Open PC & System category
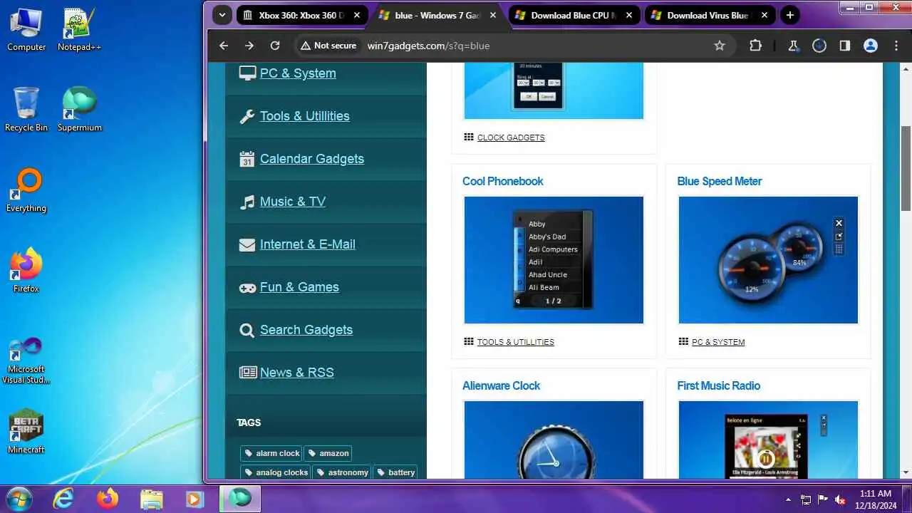This screenshot has width=912, height=513. (x=298, y=73)
